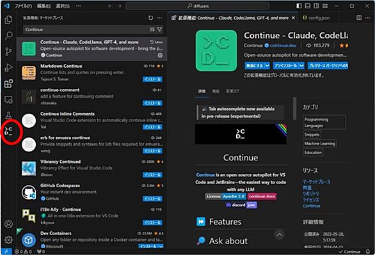Viewport: 375px width, 255px height.
Task: Open the Accounts icon
Action: (8, 224)
